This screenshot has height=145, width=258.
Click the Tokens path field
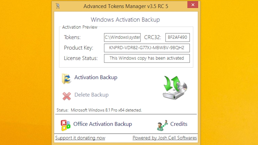pos(122,37)
